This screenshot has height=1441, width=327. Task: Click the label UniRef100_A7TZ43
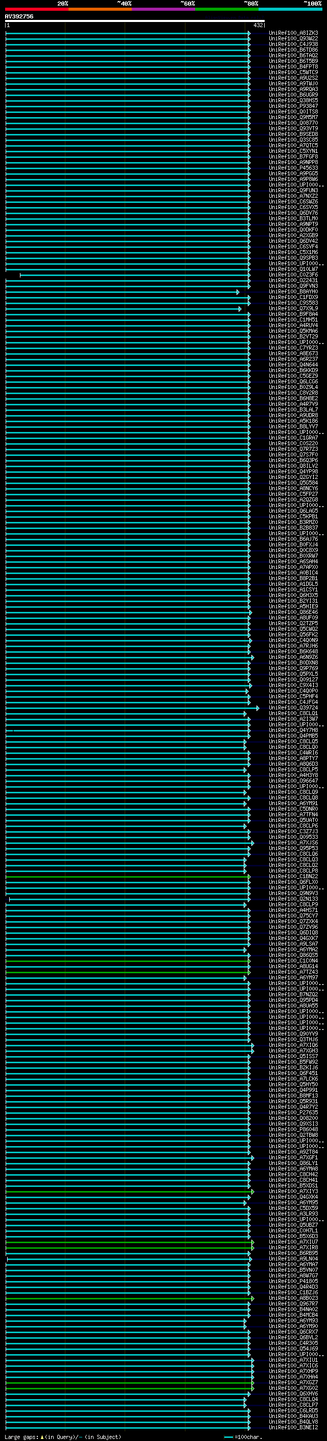(x=293, y=972)
